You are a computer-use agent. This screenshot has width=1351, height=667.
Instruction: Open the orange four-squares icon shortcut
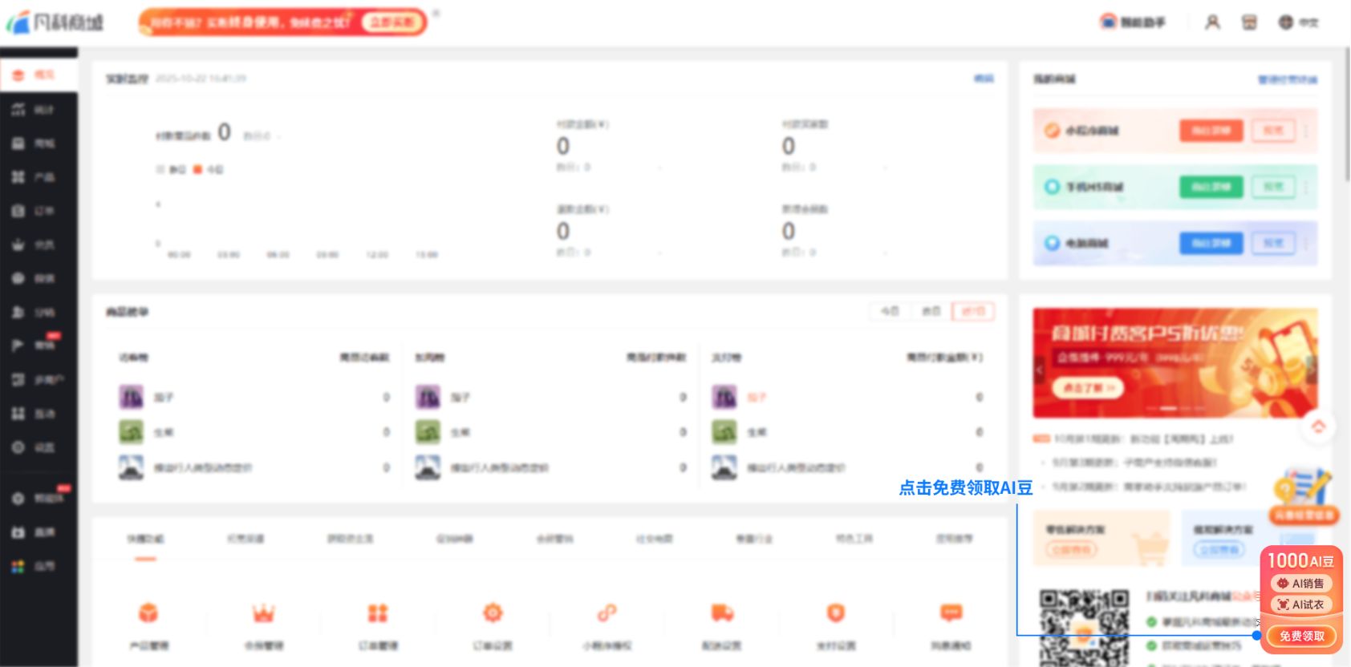coord(378,613)
